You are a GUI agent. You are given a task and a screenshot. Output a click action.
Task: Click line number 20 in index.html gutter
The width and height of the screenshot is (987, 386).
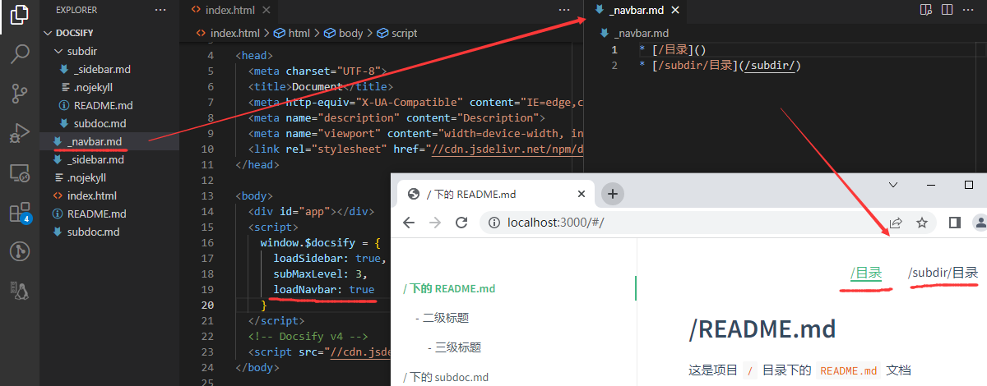pos(208,305)
